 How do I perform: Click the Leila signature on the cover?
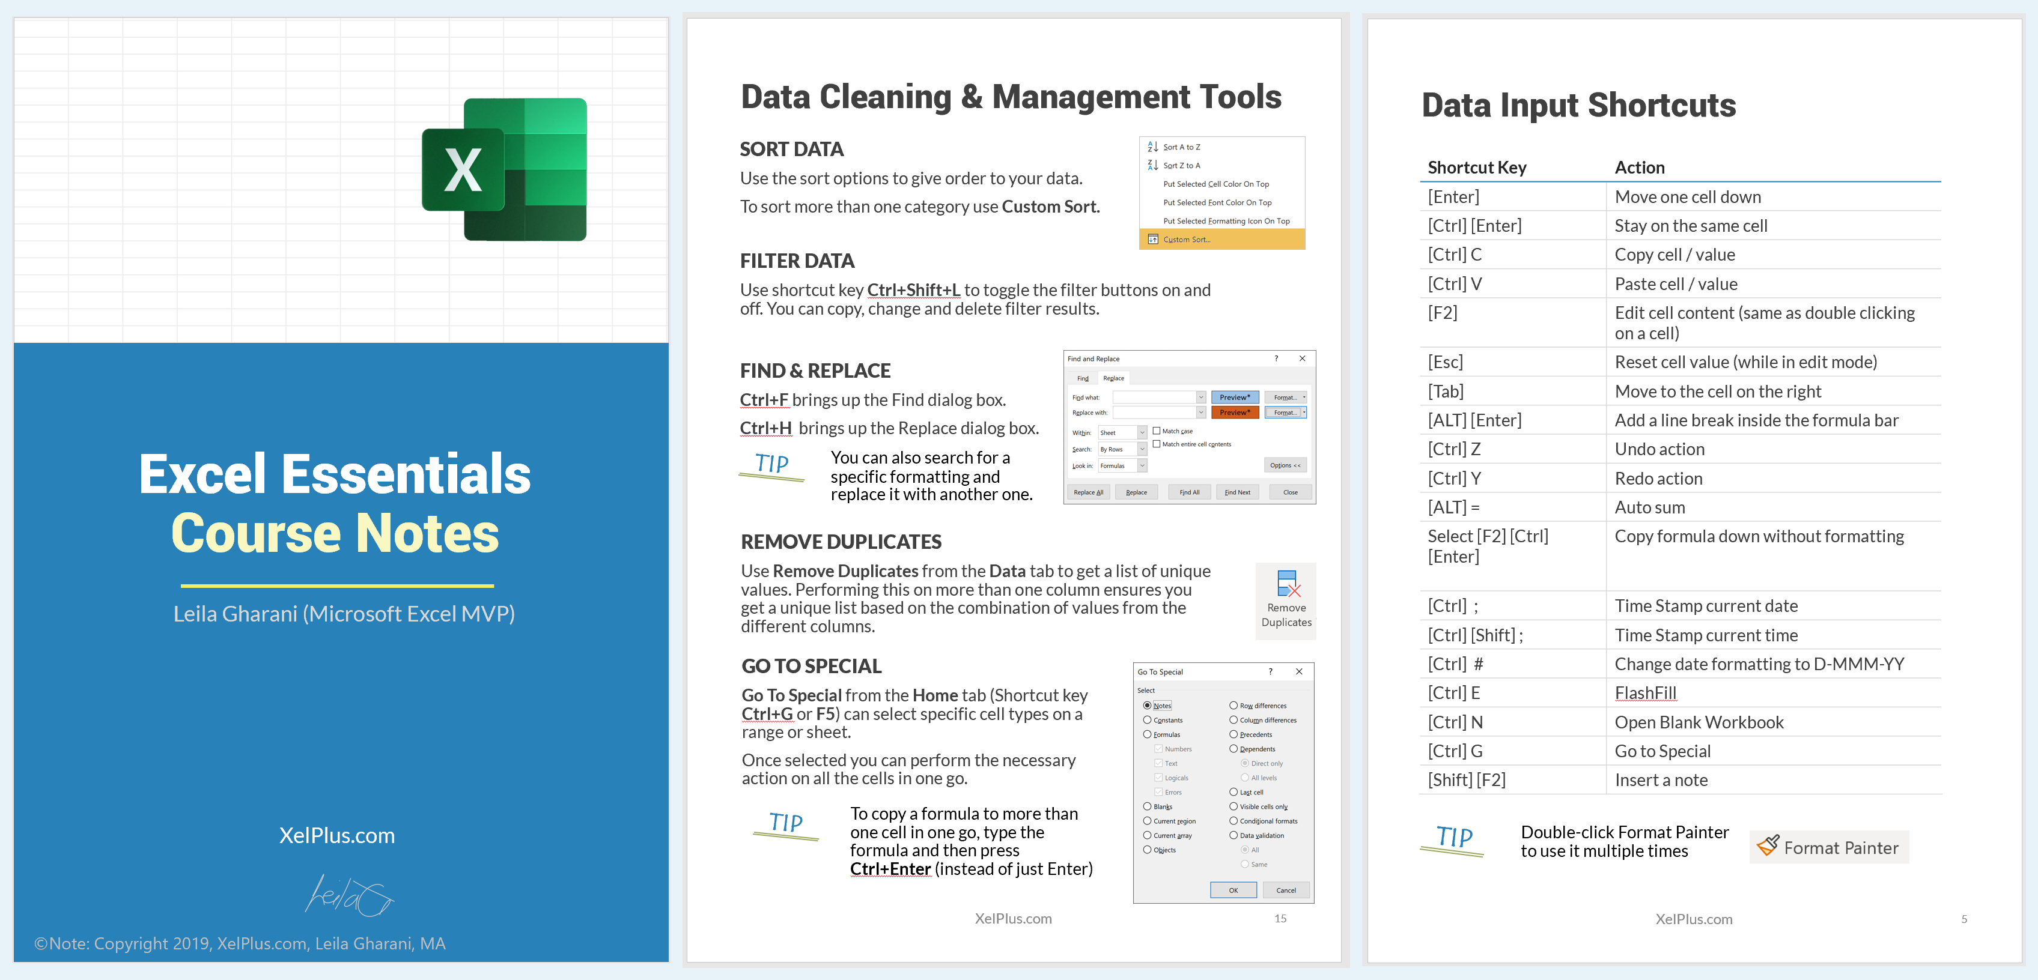coord(349,896)
